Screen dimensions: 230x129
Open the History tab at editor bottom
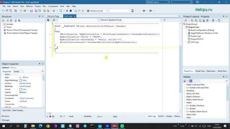coord(177,116)
